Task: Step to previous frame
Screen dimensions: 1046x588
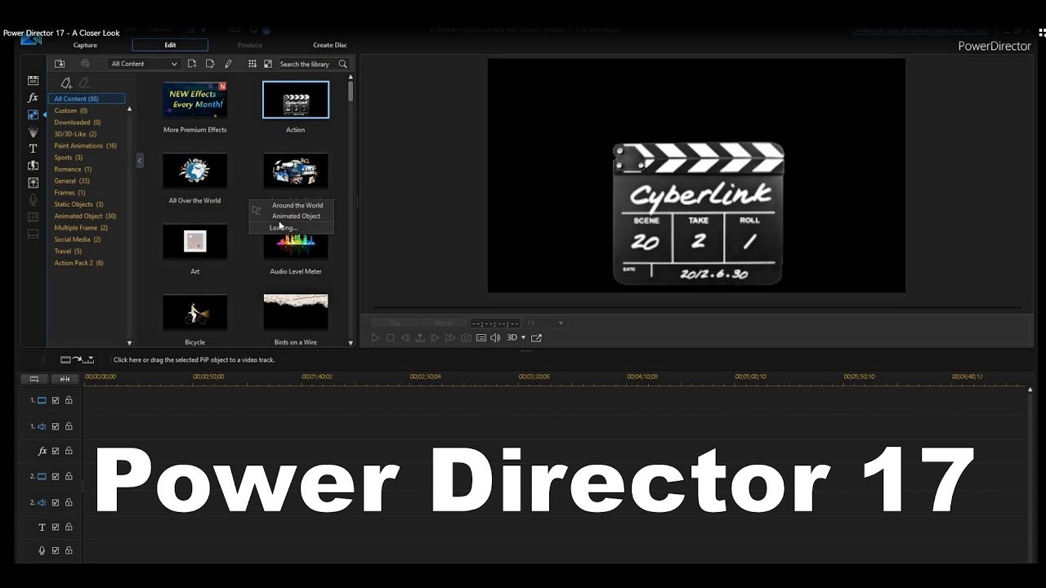Action: click(x=405, y=337)
